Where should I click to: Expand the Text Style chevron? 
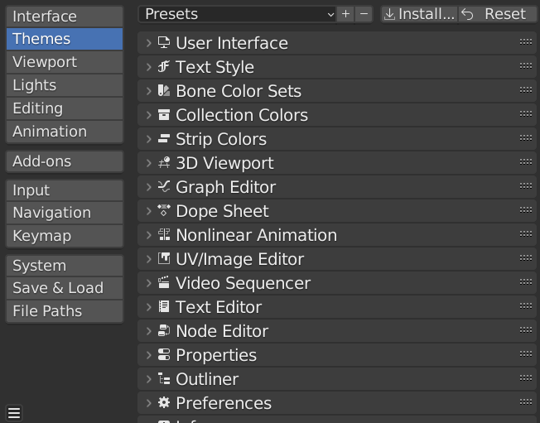[x=149, y=67]
